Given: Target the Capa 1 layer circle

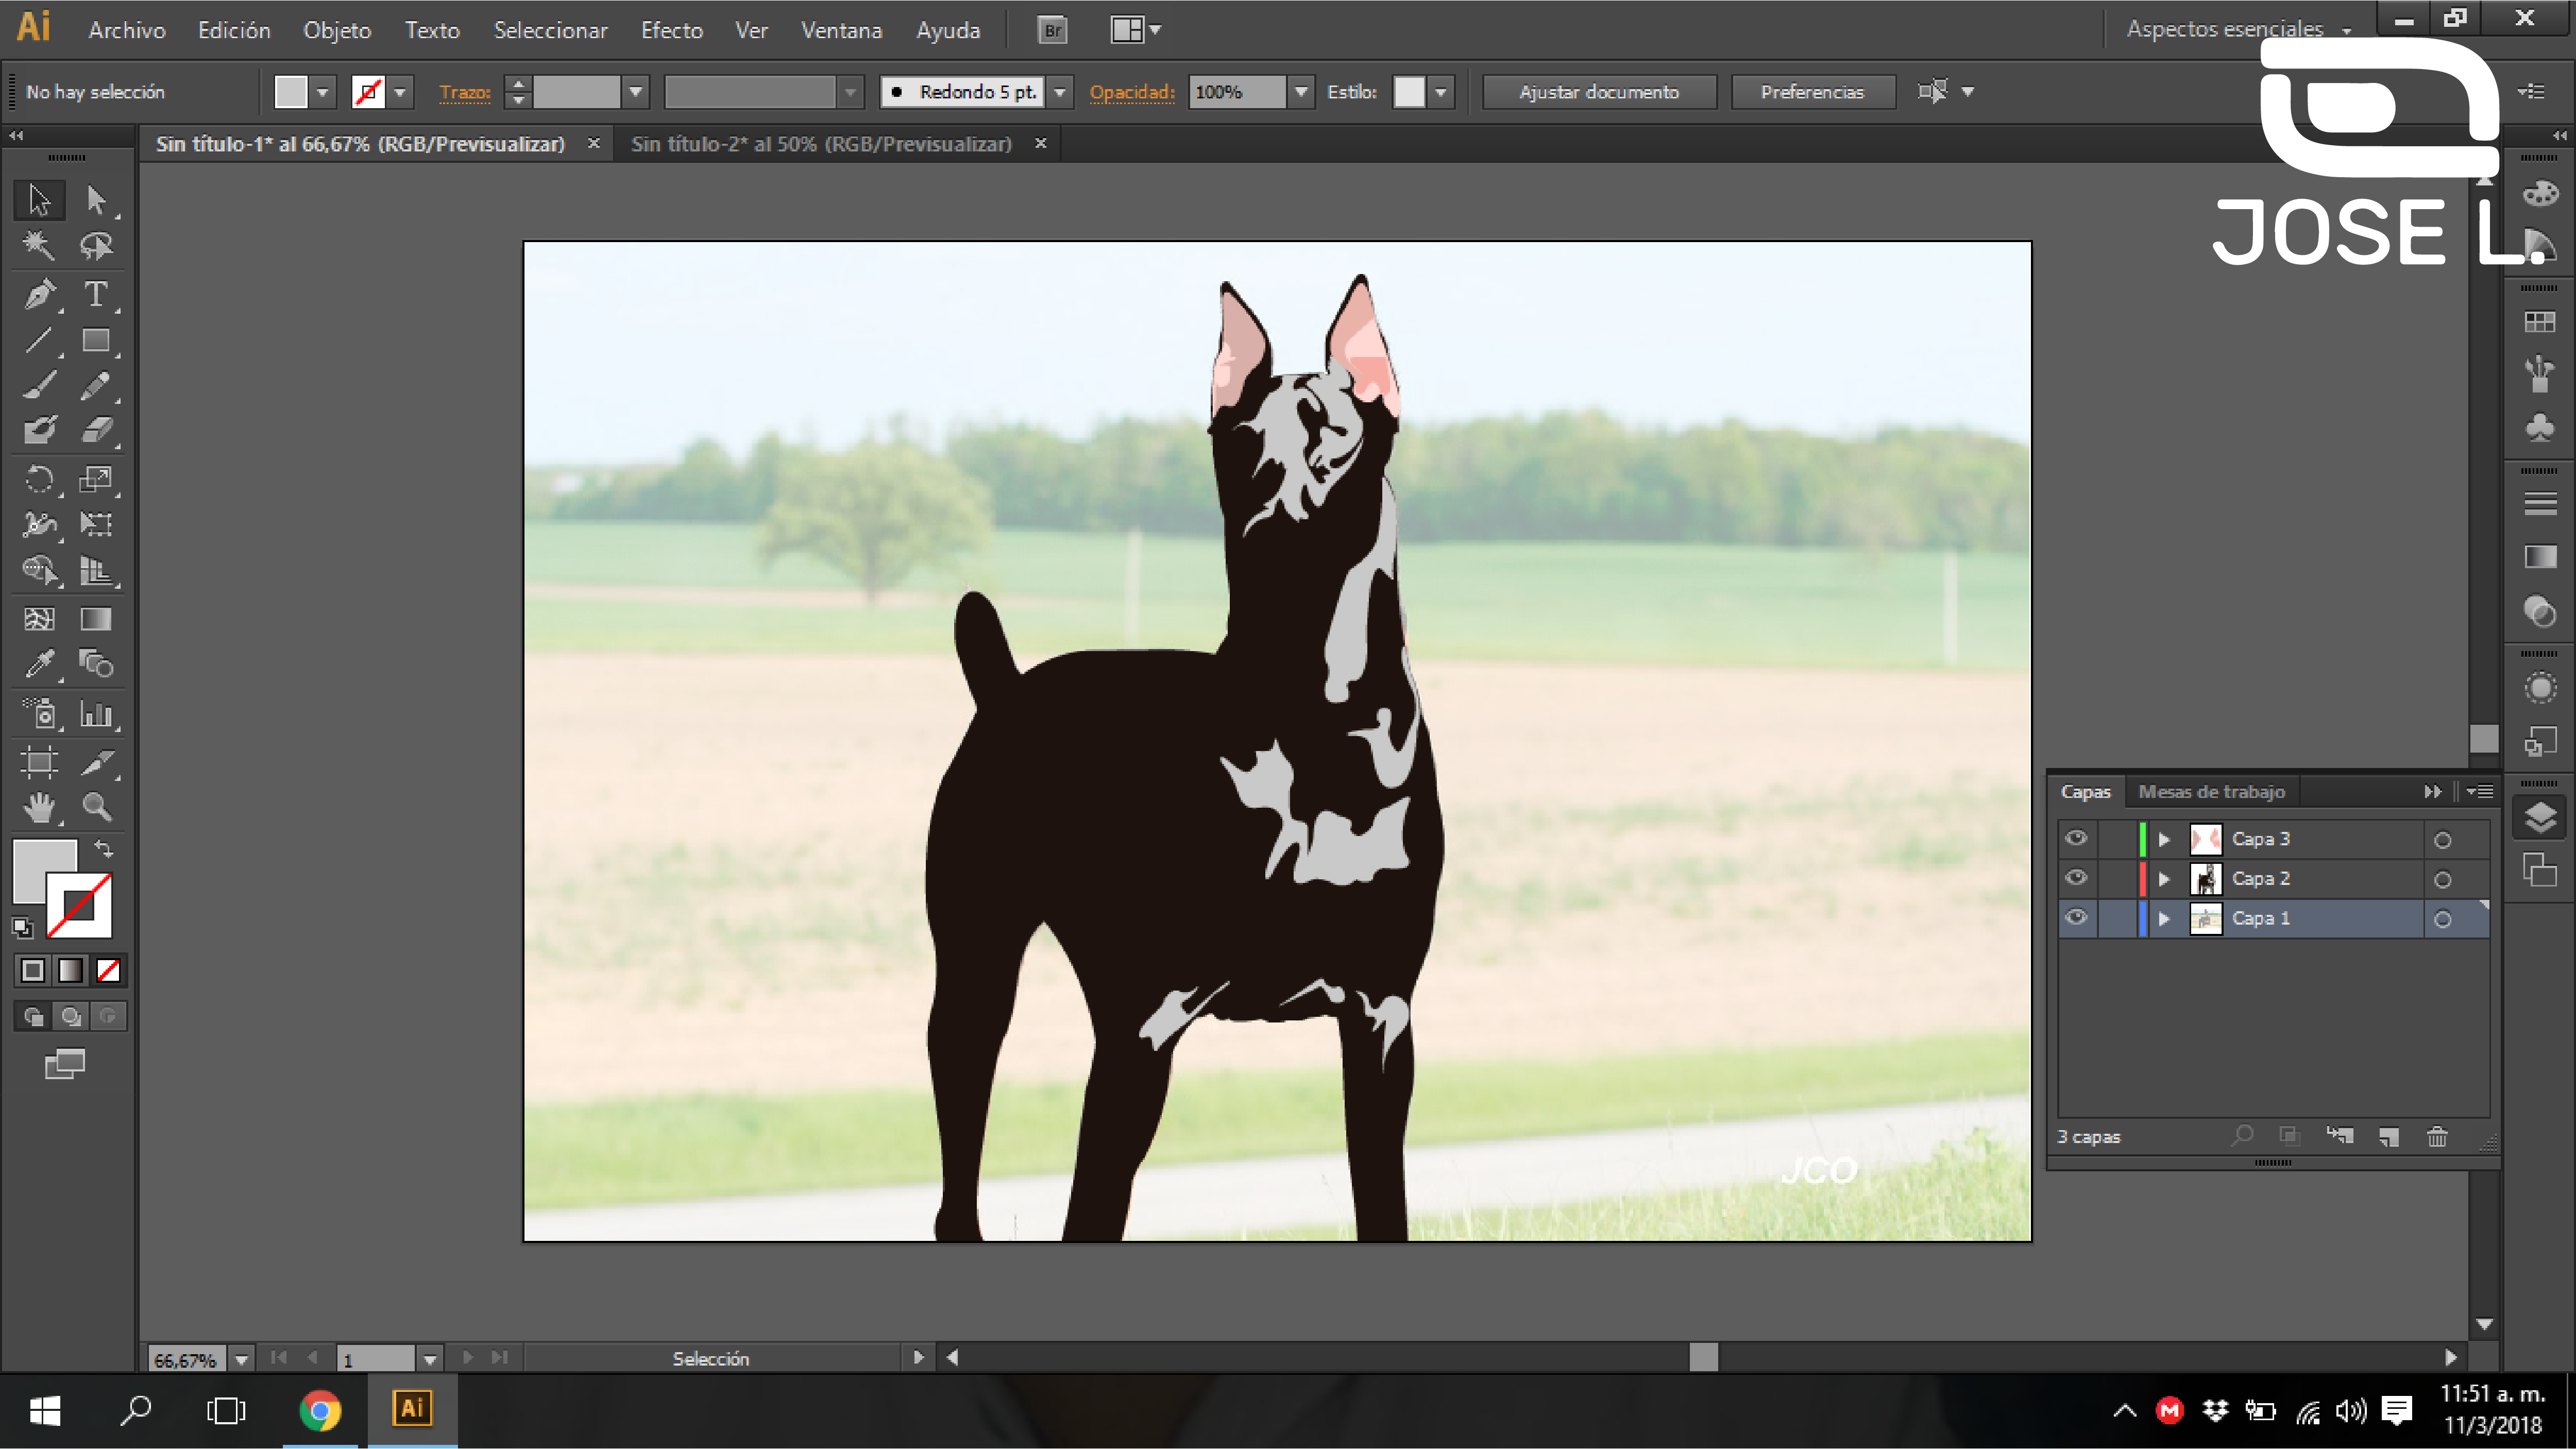Looking at the screenshot, I should point(2442,919).
